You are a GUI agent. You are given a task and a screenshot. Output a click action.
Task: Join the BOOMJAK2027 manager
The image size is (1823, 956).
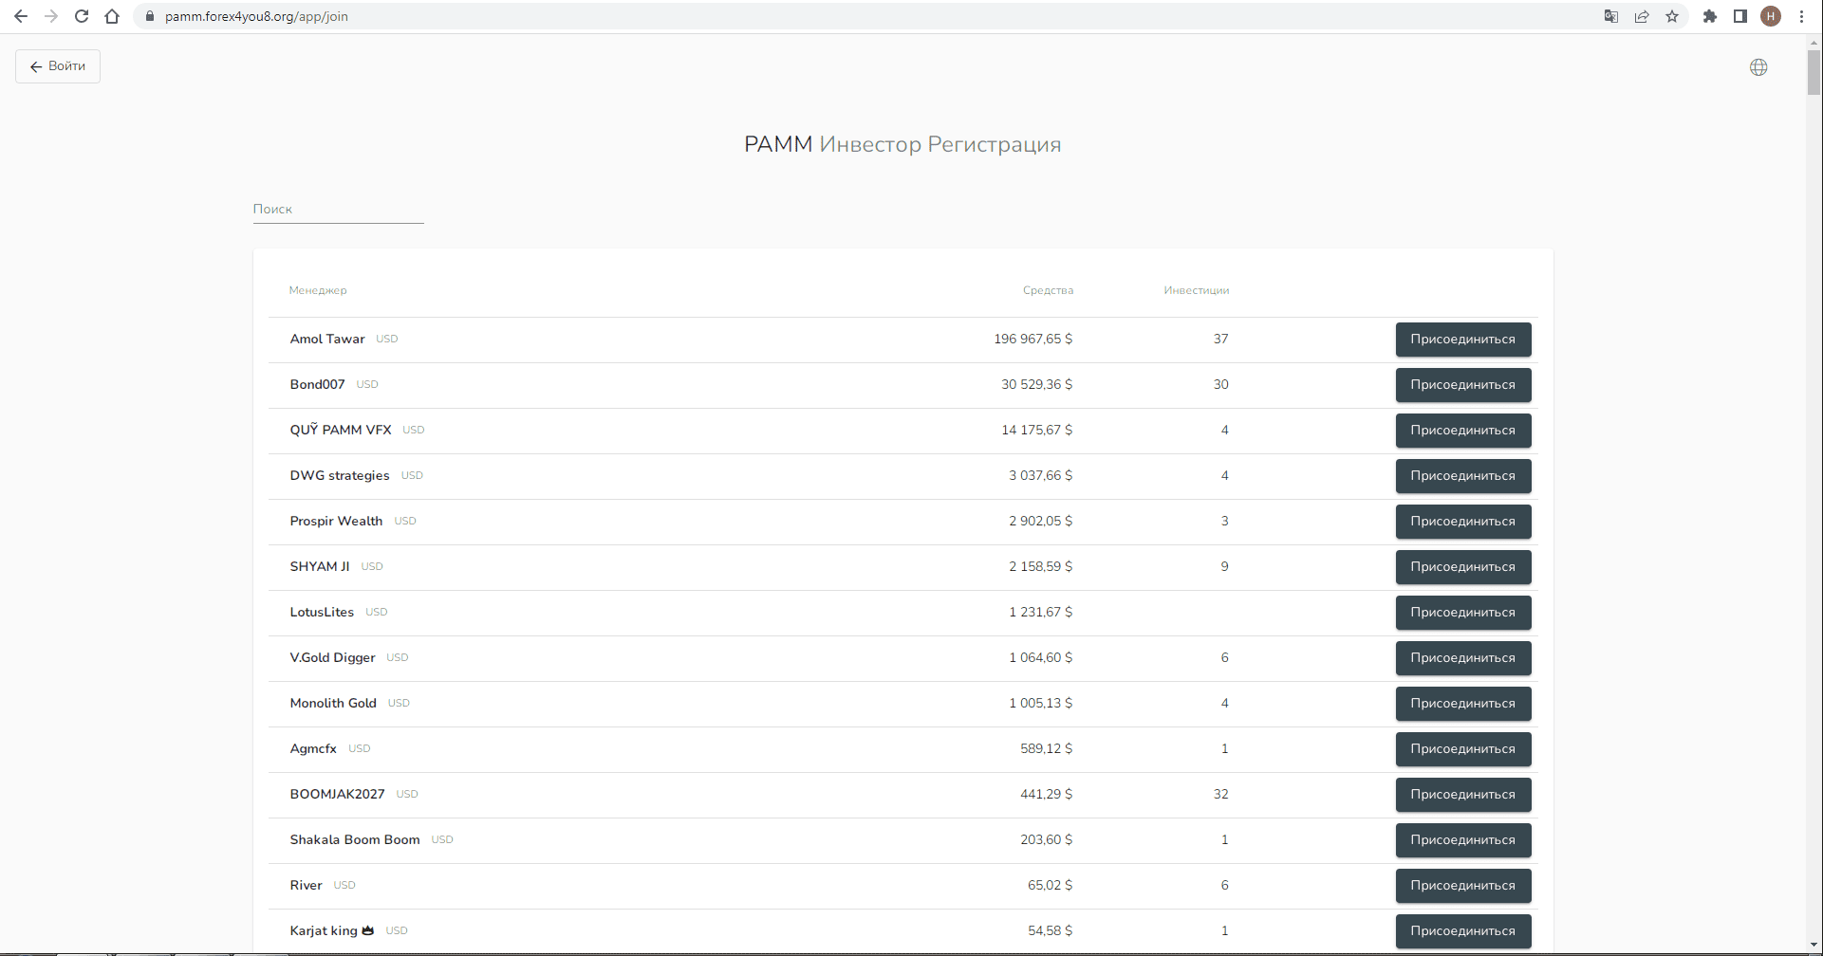[1463, 795]
